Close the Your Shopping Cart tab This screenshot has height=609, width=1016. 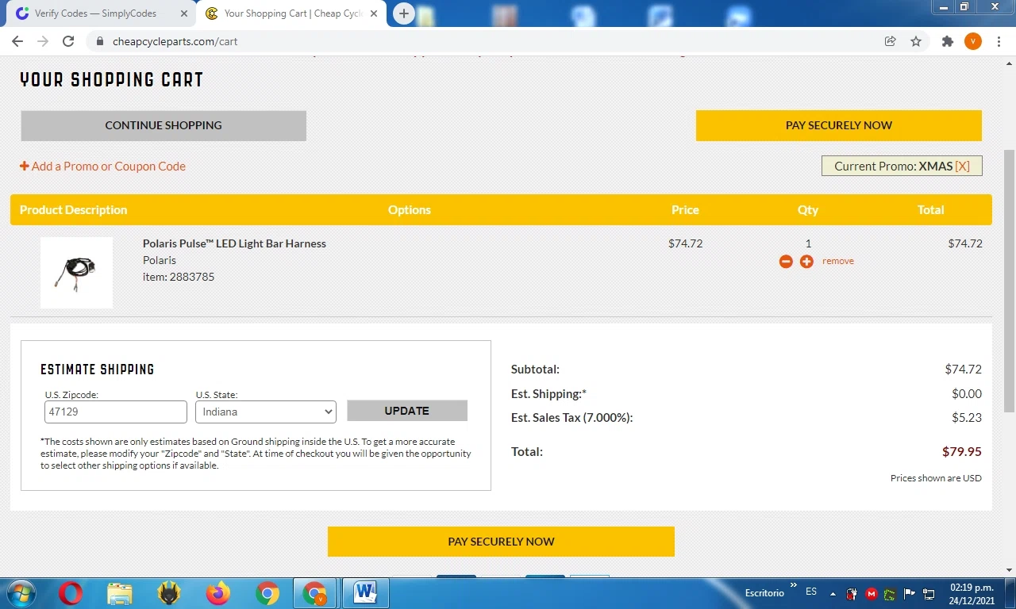[x=374, y=13]
